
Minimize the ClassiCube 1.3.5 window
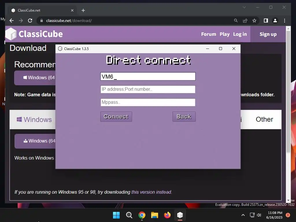tap(208, 49)
